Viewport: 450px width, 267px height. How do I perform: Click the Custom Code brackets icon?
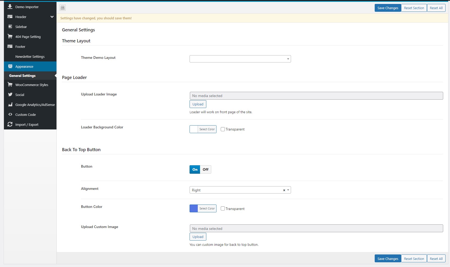point(10,114)
